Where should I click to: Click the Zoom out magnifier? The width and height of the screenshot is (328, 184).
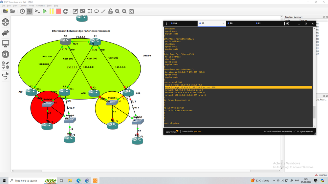click(124, 11)
